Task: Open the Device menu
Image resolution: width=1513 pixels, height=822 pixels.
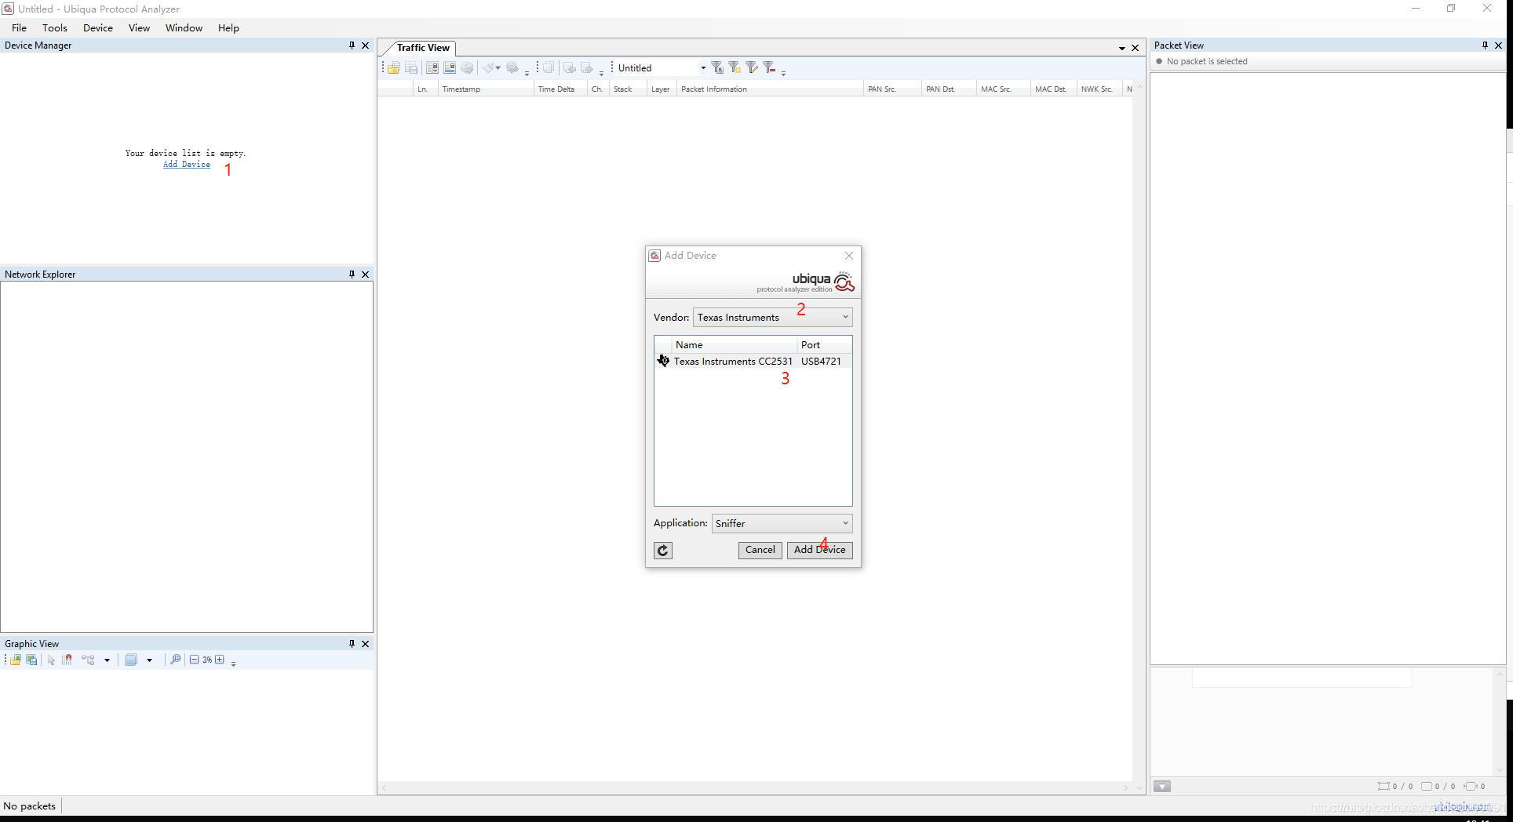Action: 98,28
